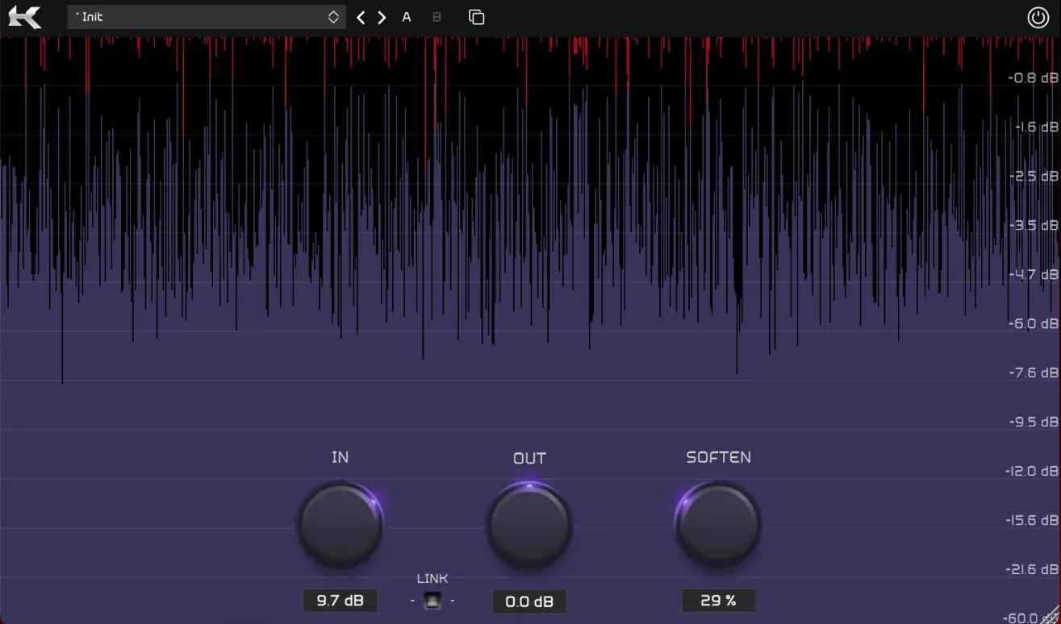Select the previous preset arrow

click(361, 17)
